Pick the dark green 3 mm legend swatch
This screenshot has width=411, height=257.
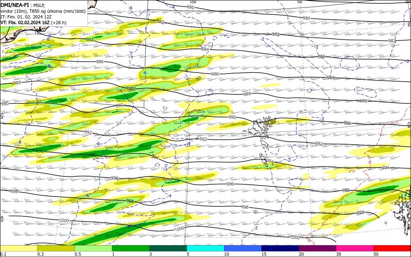(x=168, y=248)
